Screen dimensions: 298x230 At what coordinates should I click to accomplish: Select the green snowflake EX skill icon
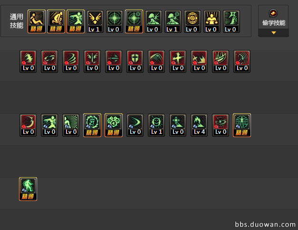tap(178, 125)
